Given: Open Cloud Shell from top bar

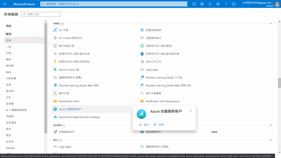Looking at the screenshot, I should pyautogui.click(x=194, y=4).
